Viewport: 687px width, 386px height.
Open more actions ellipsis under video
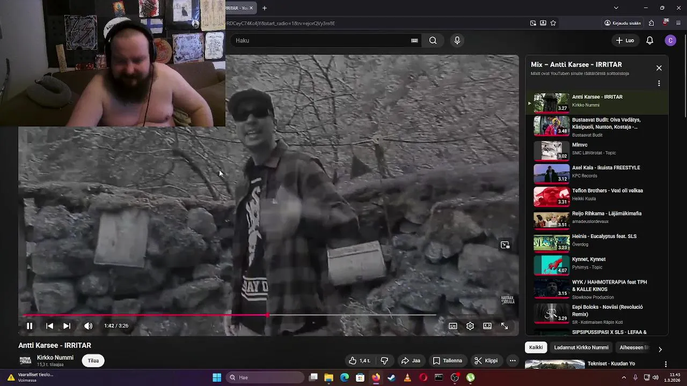513,361
